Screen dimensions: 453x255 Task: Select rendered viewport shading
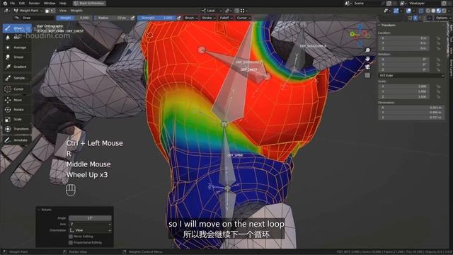(444, 11)
